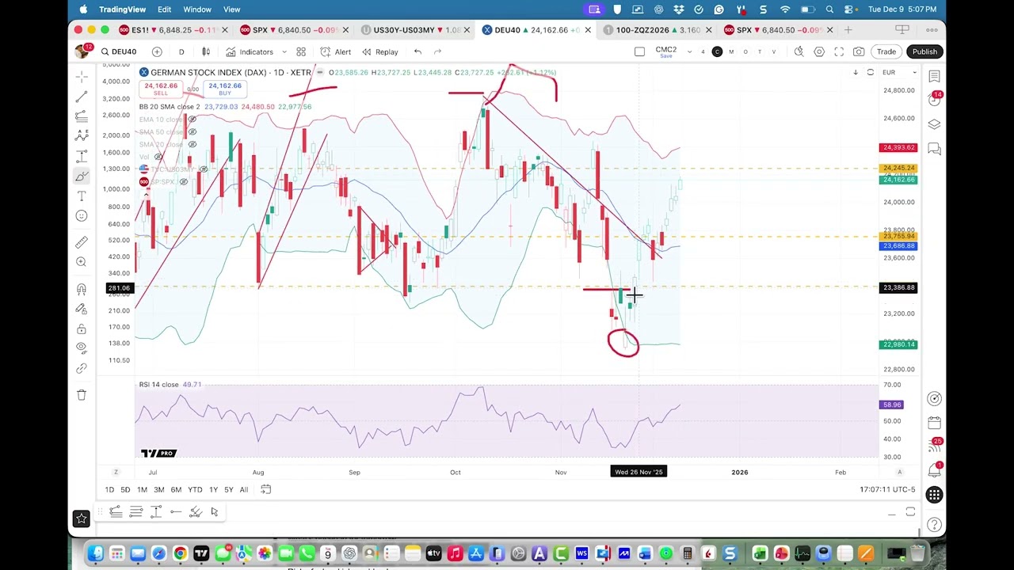Click the 24,162.66 BUY button
This screenshot has height=570, width=1014.
coord(225,89)
